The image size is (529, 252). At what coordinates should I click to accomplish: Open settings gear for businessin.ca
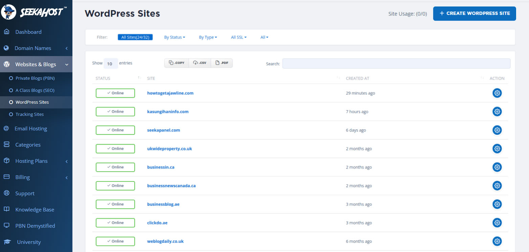[x=497, y=167]
